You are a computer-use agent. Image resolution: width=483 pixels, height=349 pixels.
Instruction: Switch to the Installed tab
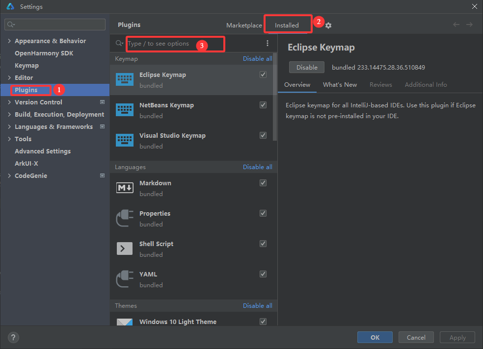click(x=287, y=25)
